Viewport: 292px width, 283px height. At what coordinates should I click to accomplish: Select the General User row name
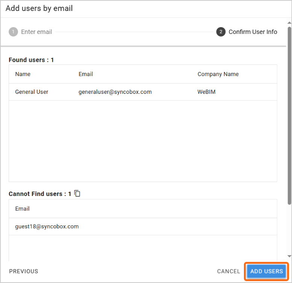[x=32, y=92]
